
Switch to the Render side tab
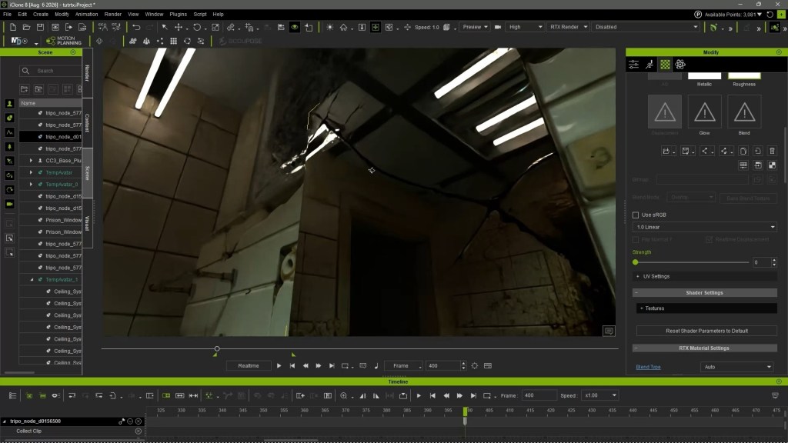point(88,73)
